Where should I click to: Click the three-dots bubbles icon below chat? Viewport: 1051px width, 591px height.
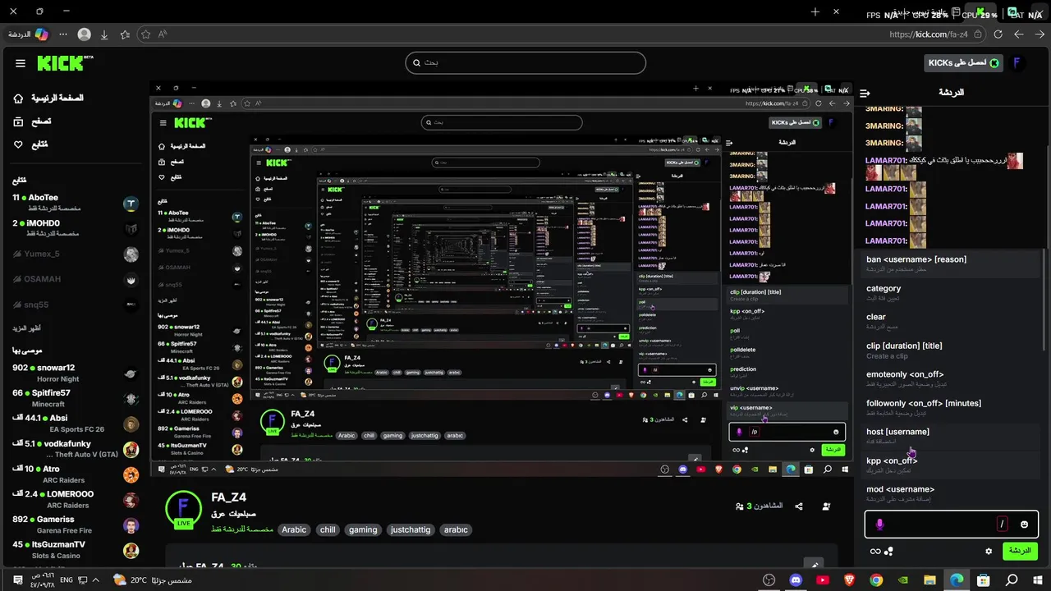tap(888, 551)
